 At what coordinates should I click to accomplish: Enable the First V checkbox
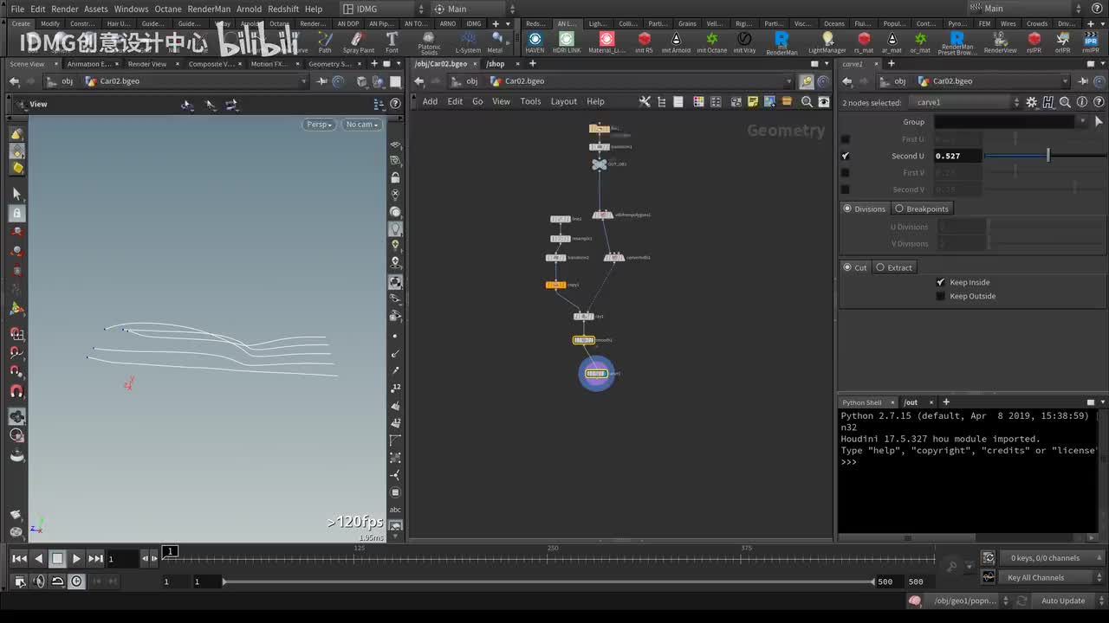click(x=846, y=172)
